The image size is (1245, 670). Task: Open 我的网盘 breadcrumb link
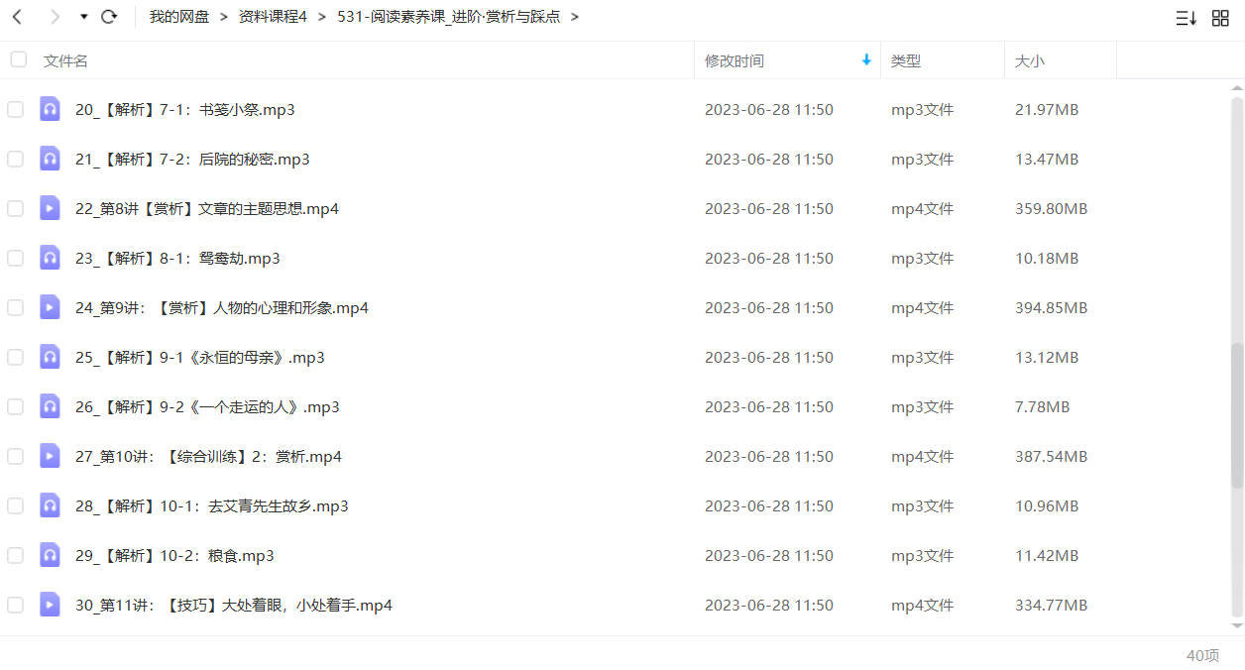(x=179, y=17)
